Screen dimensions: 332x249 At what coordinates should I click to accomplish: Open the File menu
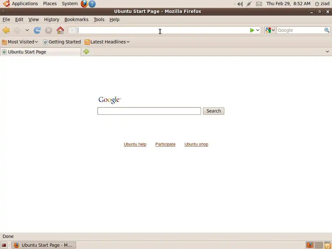coord(6,19)
